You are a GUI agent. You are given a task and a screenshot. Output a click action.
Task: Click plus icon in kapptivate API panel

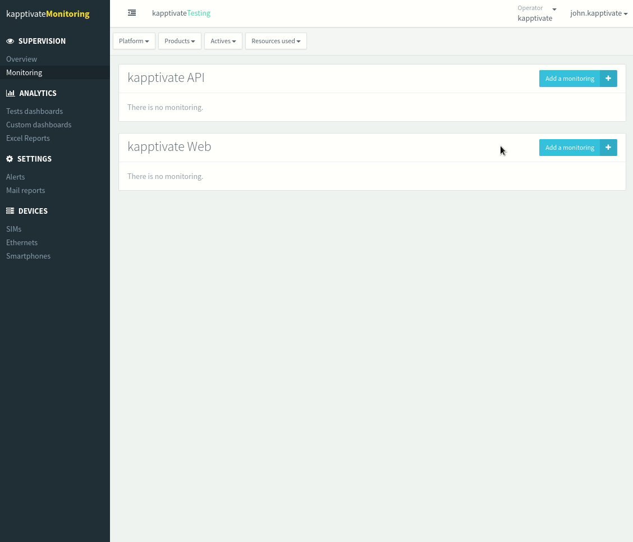pyautogui.click(x=608, y=79)
